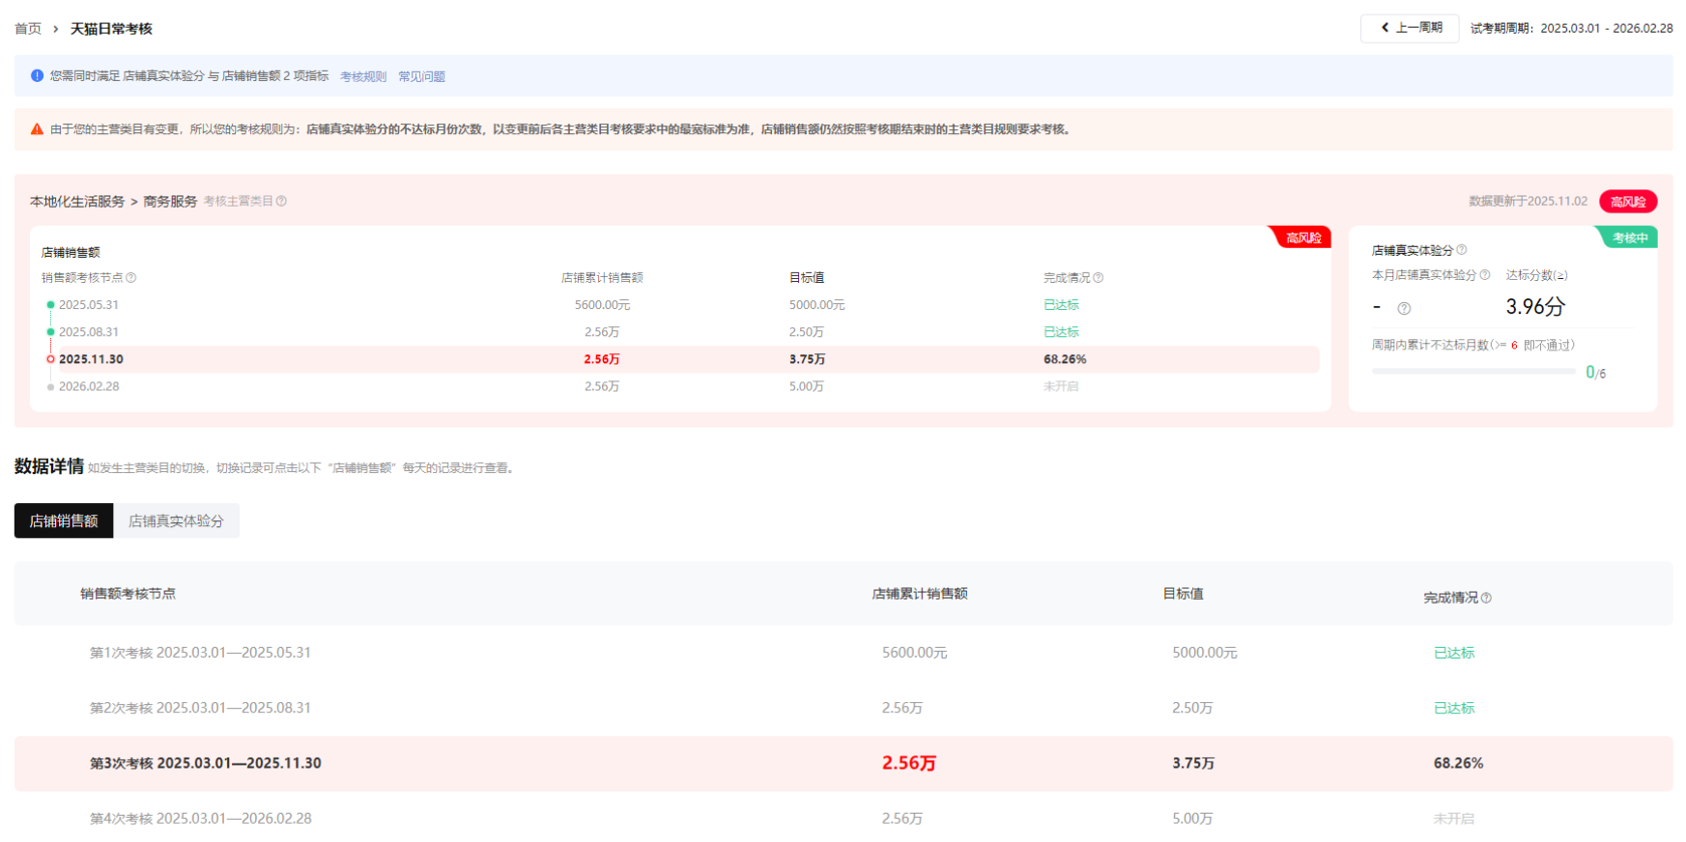Click help icon in bottom table 完成情况 header
The image size is (1686, 842).
click(1486, 599)
